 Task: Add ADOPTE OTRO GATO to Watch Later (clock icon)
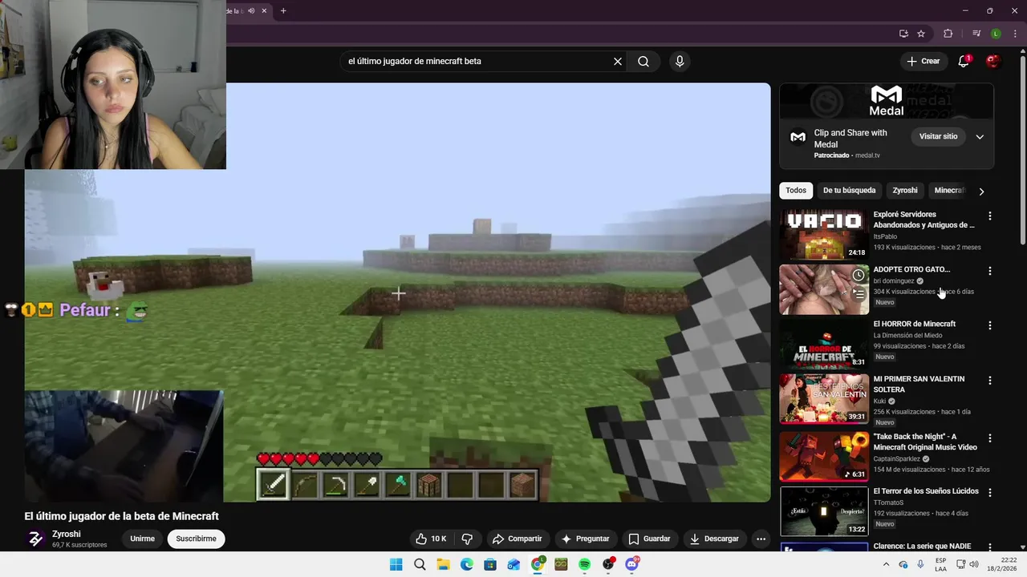[859, 275]
